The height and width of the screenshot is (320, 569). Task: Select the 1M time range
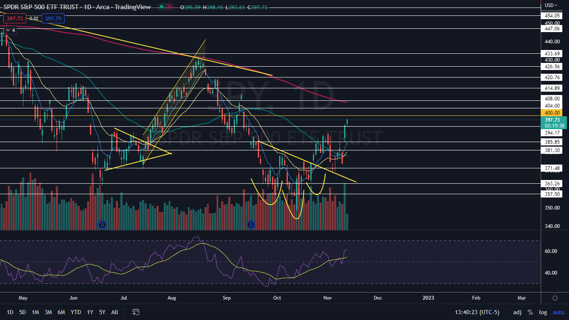click(x=35, y=312)
